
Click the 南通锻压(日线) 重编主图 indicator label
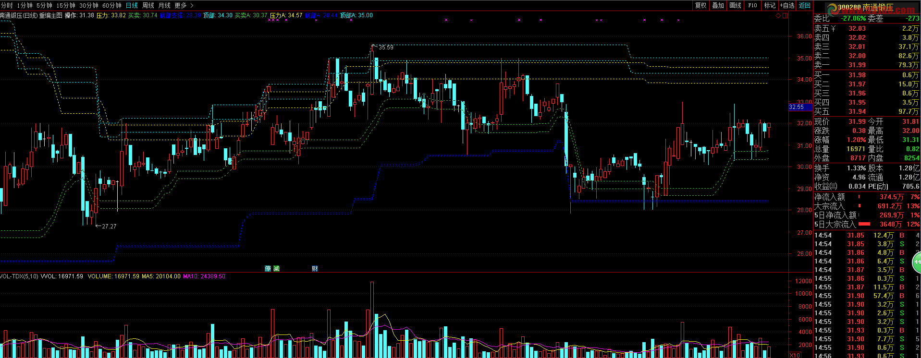tap(31, 15)
